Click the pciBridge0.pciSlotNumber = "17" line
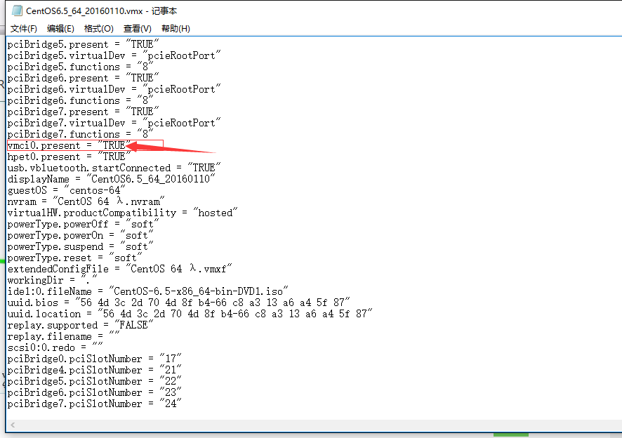The height and width of the screenshot is (438, 622). (94, 359)
